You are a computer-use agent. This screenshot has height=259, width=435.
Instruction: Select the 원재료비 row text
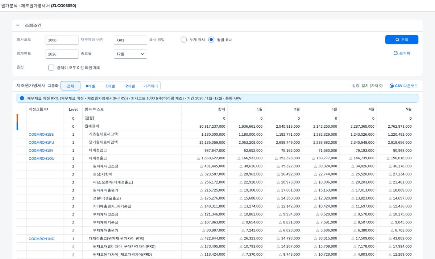click(x=92, y=126)
